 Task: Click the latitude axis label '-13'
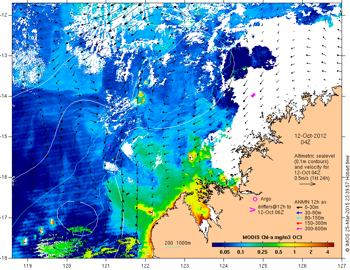click(x=4, y=56)
